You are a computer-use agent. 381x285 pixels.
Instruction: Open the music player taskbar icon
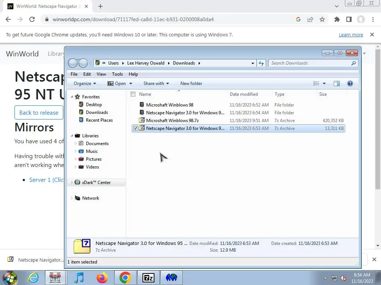[x=79, y=278]
